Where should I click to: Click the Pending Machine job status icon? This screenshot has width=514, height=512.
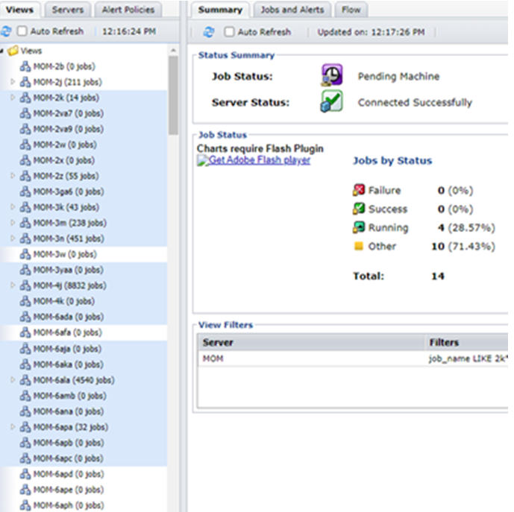coord(331,76)
